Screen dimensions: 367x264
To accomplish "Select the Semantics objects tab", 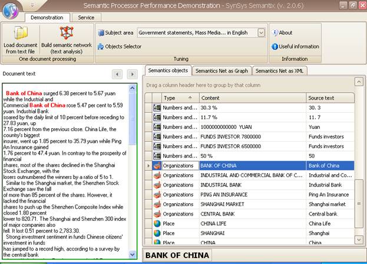I will (168, 70).
